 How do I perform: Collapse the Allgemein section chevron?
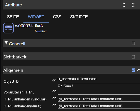139,70
